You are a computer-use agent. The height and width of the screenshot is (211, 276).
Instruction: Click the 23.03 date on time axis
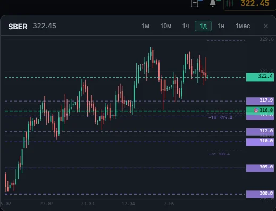coord(87,204)
